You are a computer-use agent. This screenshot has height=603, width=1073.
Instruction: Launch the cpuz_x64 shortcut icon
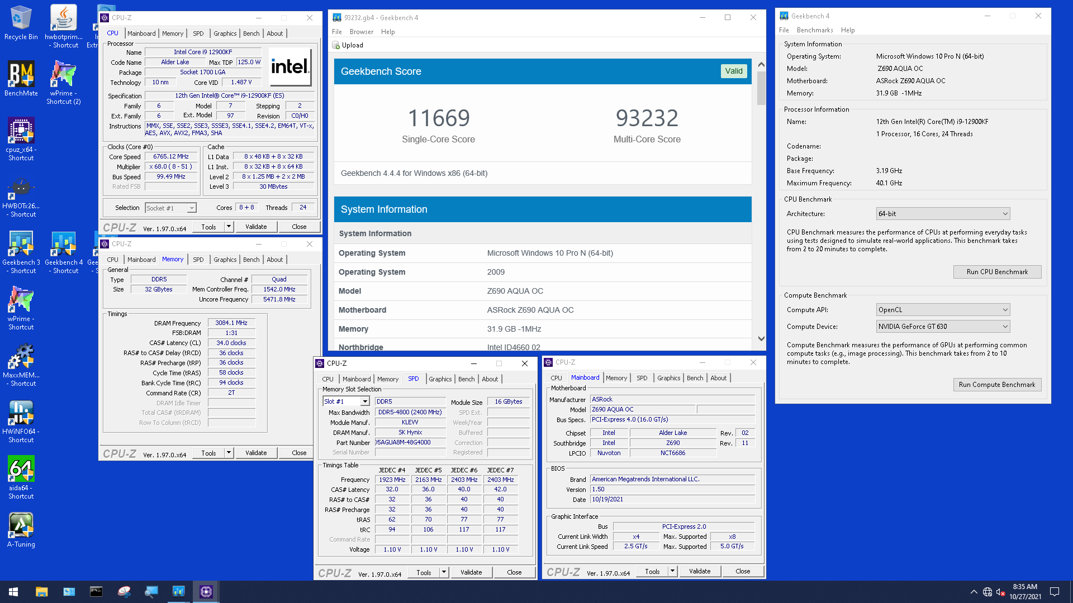[x=21, y=139]
